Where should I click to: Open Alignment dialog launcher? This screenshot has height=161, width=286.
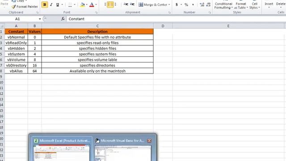pyautogui.click(x=169, y=13)
